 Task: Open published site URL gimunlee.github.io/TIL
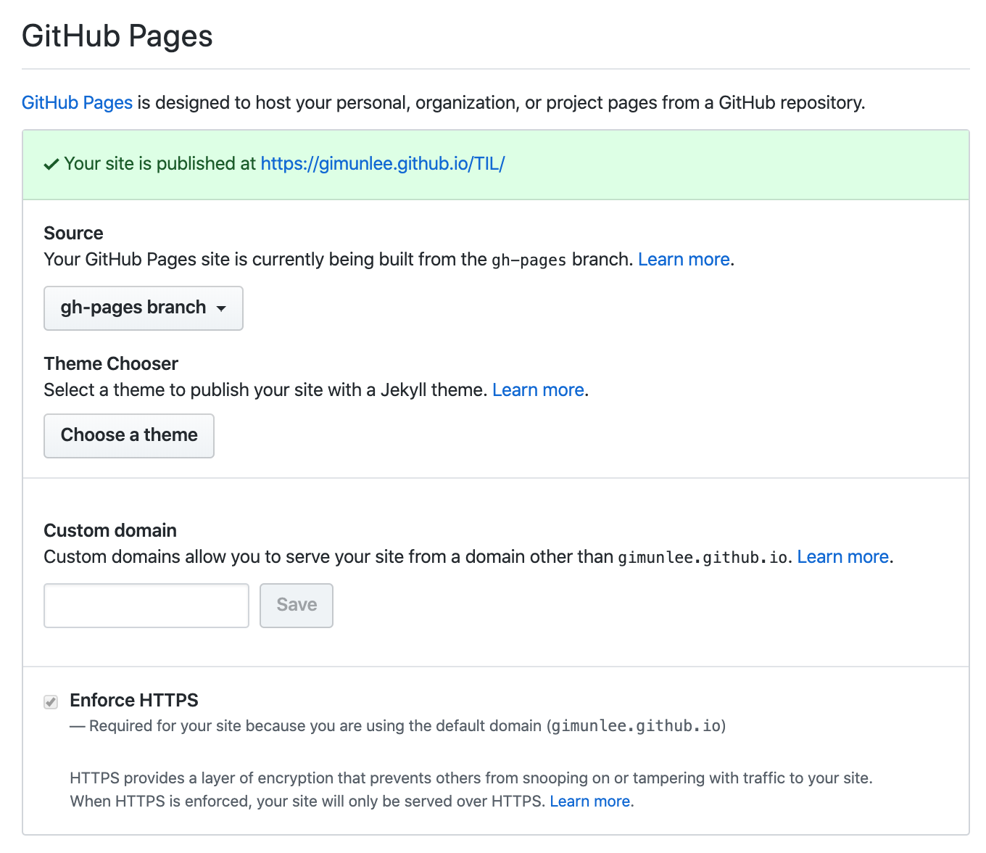point(383,164)
